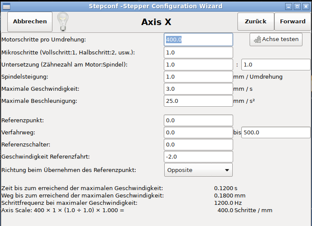Viewport: 312px width, 226px height.
Task: Click the gears icon on Achse testen
Action: (257, 39)
